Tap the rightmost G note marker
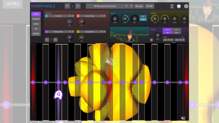 pyautogui.click(x=186, y=82)
